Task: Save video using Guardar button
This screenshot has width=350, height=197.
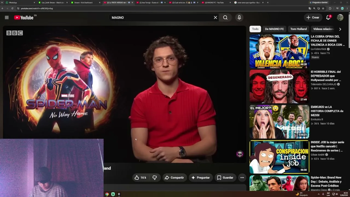Action: (x=225, y=178)
